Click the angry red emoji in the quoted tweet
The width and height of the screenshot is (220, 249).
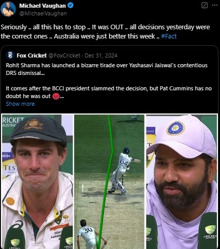coord(56,96)
